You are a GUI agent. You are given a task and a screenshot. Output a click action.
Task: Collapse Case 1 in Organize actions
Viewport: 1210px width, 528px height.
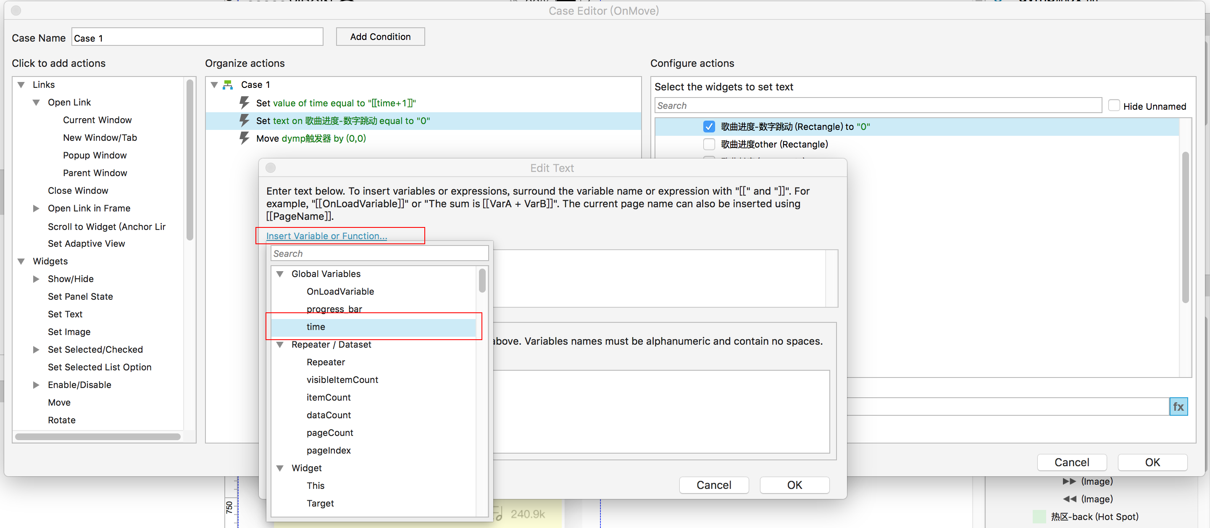coord(214,84)
